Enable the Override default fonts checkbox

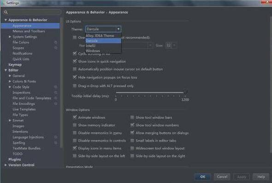click(75, 38)
